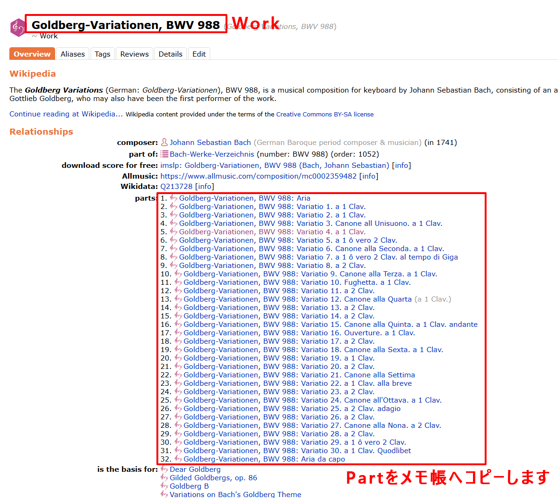Open part link Variatio 25. a 2 Clav. adagio
This screenshot has width=558, height=498.
tap(292, 409)
